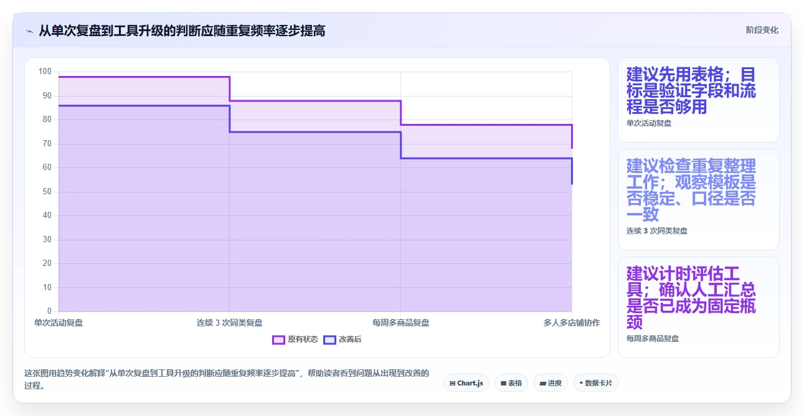Image resolution: width=804 pixels, height=416 pixels.
Task: Click the 每周多商品复盘 x-axis label
Action: (x=401, y=323)
